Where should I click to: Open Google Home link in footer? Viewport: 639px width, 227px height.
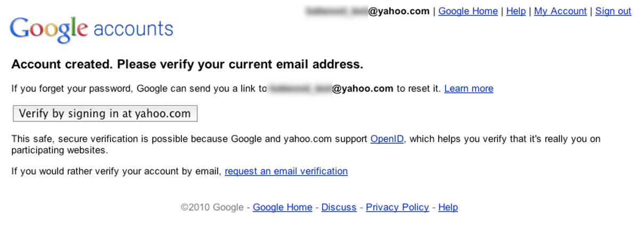(x=282, y=207)
